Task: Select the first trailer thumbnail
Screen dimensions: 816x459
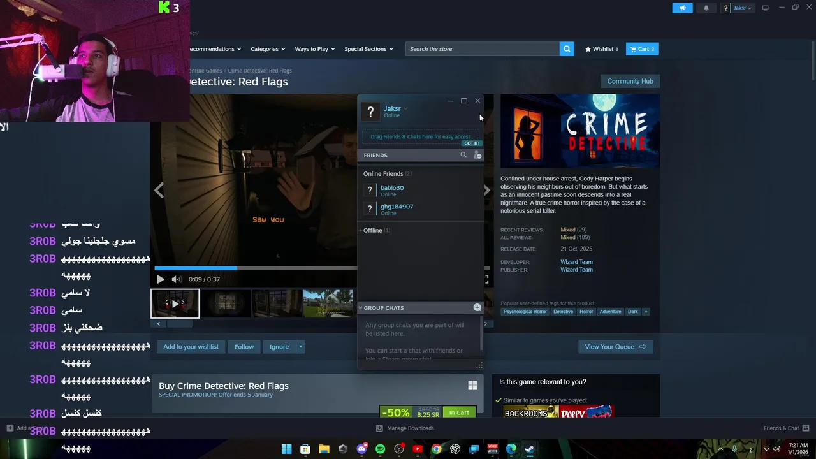Action: tap(175, 303)
